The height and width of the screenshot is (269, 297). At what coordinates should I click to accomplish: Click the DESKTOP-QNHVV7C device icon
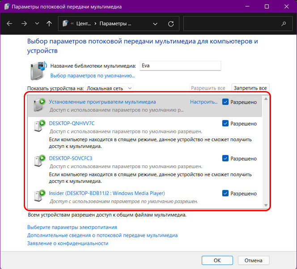tap(40, 126)
